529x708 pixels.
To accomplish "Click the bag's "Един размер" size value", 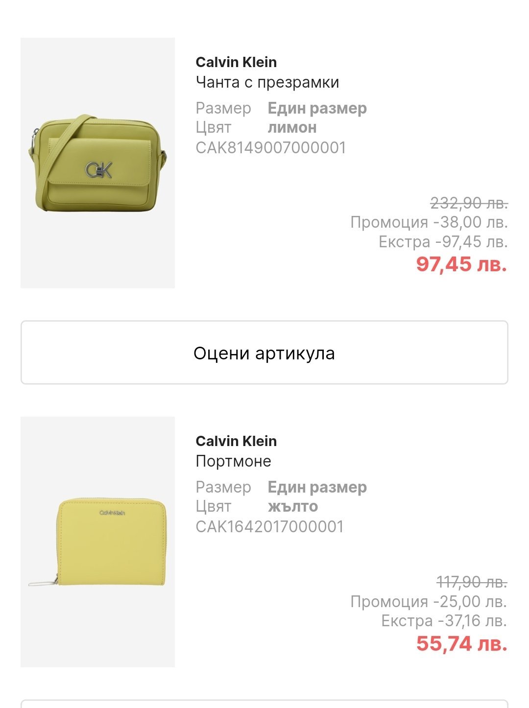I will 317,108.
